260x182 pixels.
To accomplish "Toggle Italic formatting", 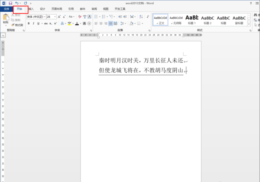I will click(33, 23).
